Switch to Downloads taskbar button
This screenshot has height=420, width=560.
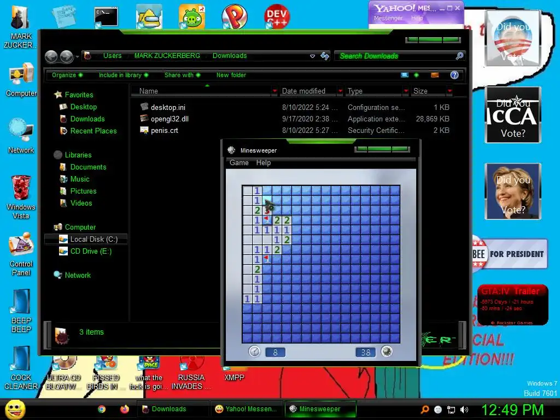(173, 409)
